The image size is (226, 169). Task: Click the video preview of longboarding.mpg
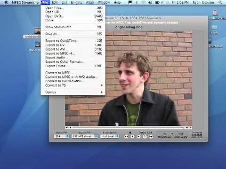pyautogui.click(x=129, y=78)
